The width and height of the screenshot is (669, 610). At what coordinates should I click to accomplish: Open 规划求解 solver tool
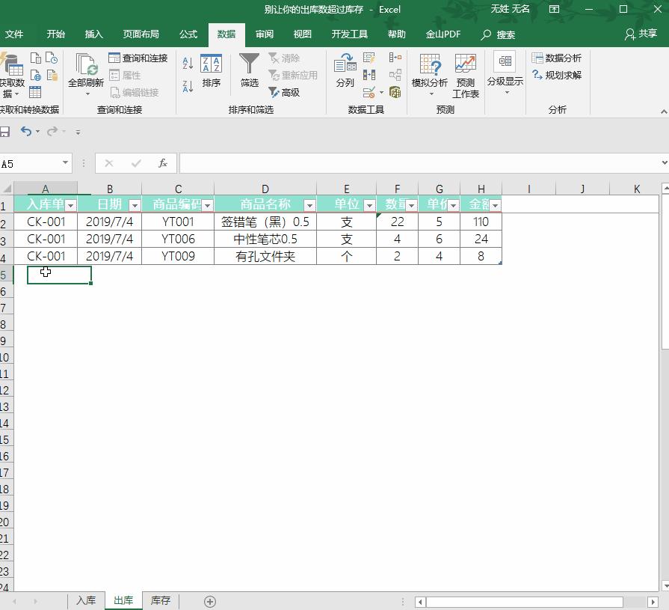557,74
